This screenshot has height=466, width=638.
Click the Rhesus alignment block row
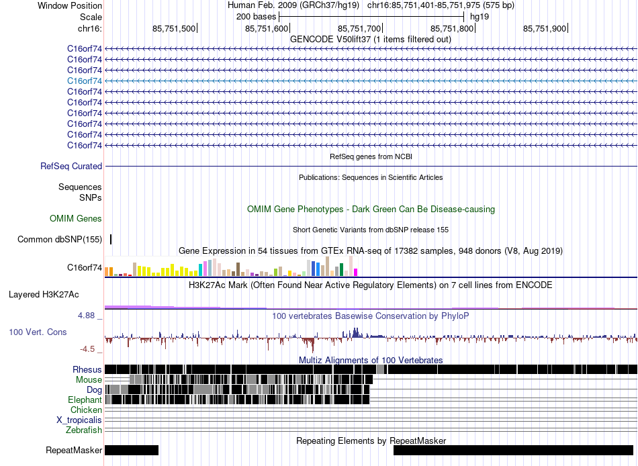point(371,369)
